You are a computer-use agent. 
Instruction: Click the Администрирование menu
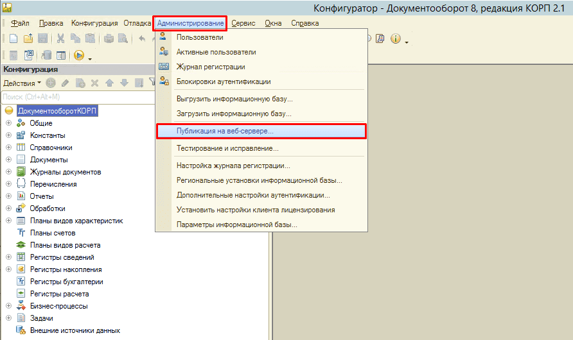point(190,23)
